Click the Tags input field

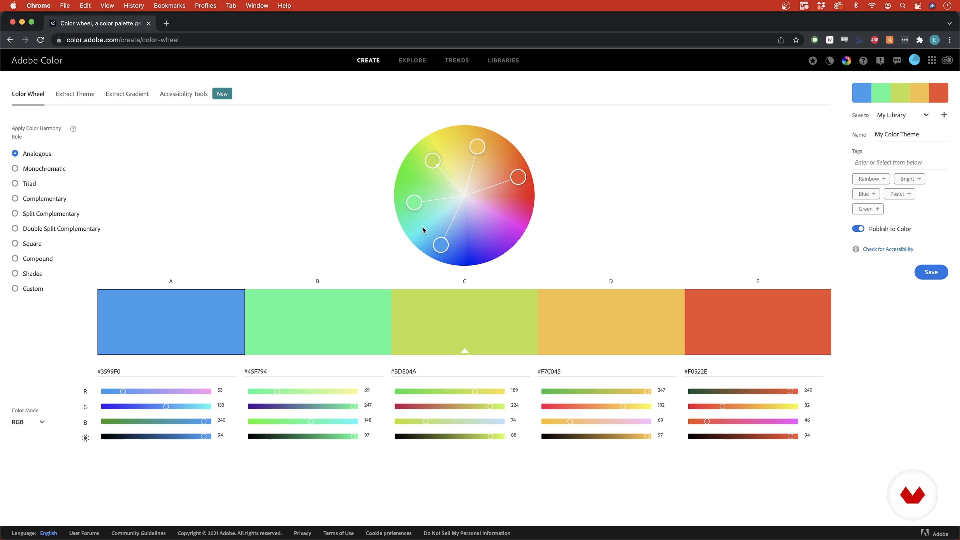[900, 162]
